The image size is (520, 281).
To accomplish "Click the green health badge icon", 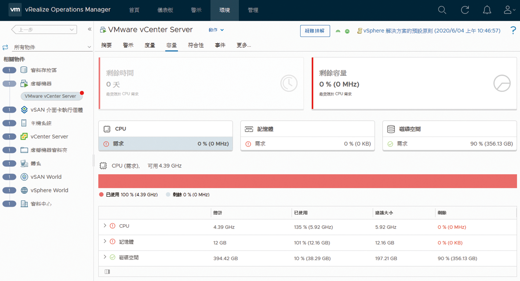I will (x=338, y=31).
